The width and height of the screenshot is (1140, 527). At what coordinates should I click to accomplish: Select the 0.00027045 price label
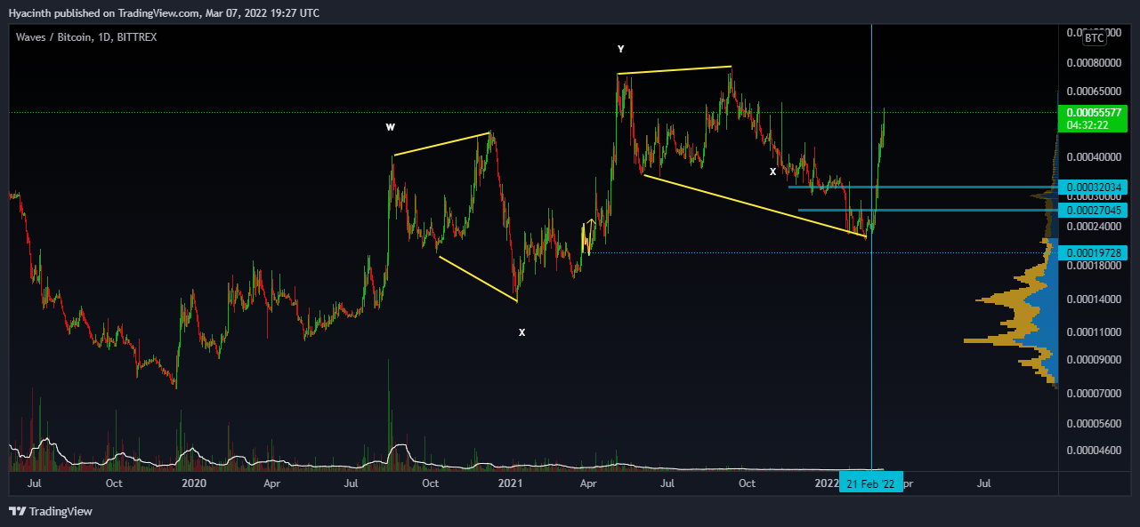pyautogui.click(x=1092, y=210)
